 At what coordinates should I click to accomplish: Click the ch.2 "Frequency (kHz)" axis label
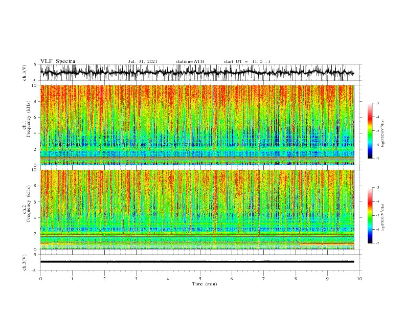29,204
